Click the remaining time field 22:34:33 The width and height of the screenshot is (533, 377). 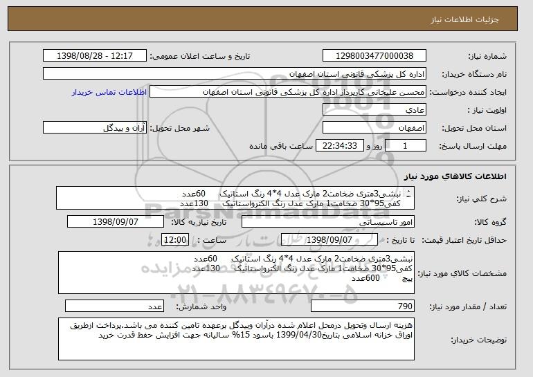(340, 146)
